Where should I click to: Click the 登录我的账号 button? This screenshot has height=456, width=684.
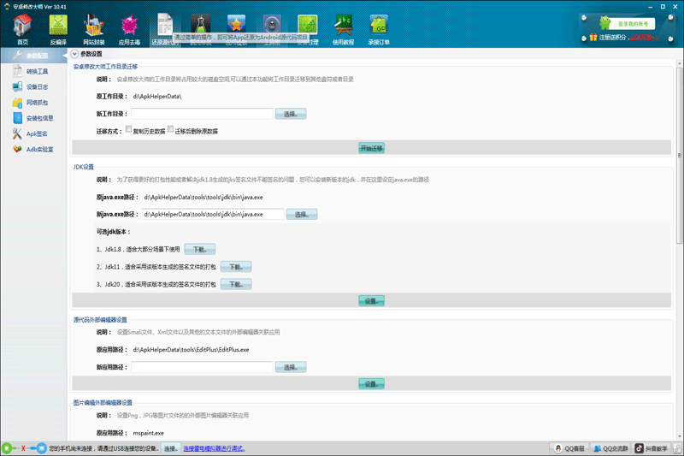tap(632, 24)
